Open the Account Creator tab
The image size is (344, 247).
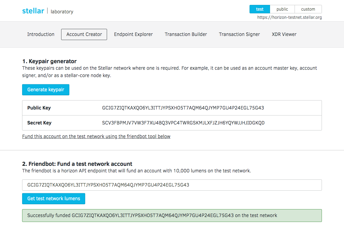pos(84,34)
